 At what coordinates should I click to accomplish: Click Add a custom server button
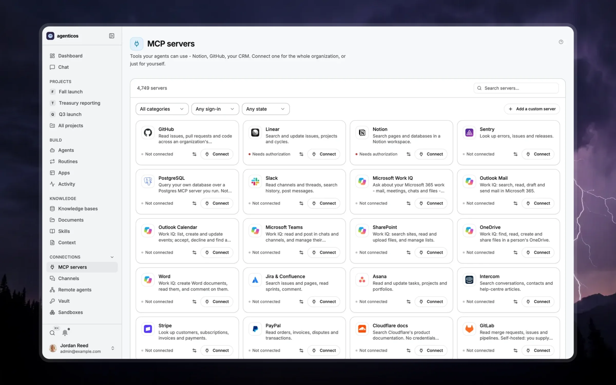pyautogui.click(x=532, y=109)
